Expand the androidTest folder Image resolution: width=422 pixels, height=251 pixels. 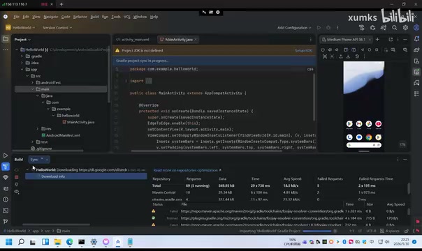[x=32, y=82]
